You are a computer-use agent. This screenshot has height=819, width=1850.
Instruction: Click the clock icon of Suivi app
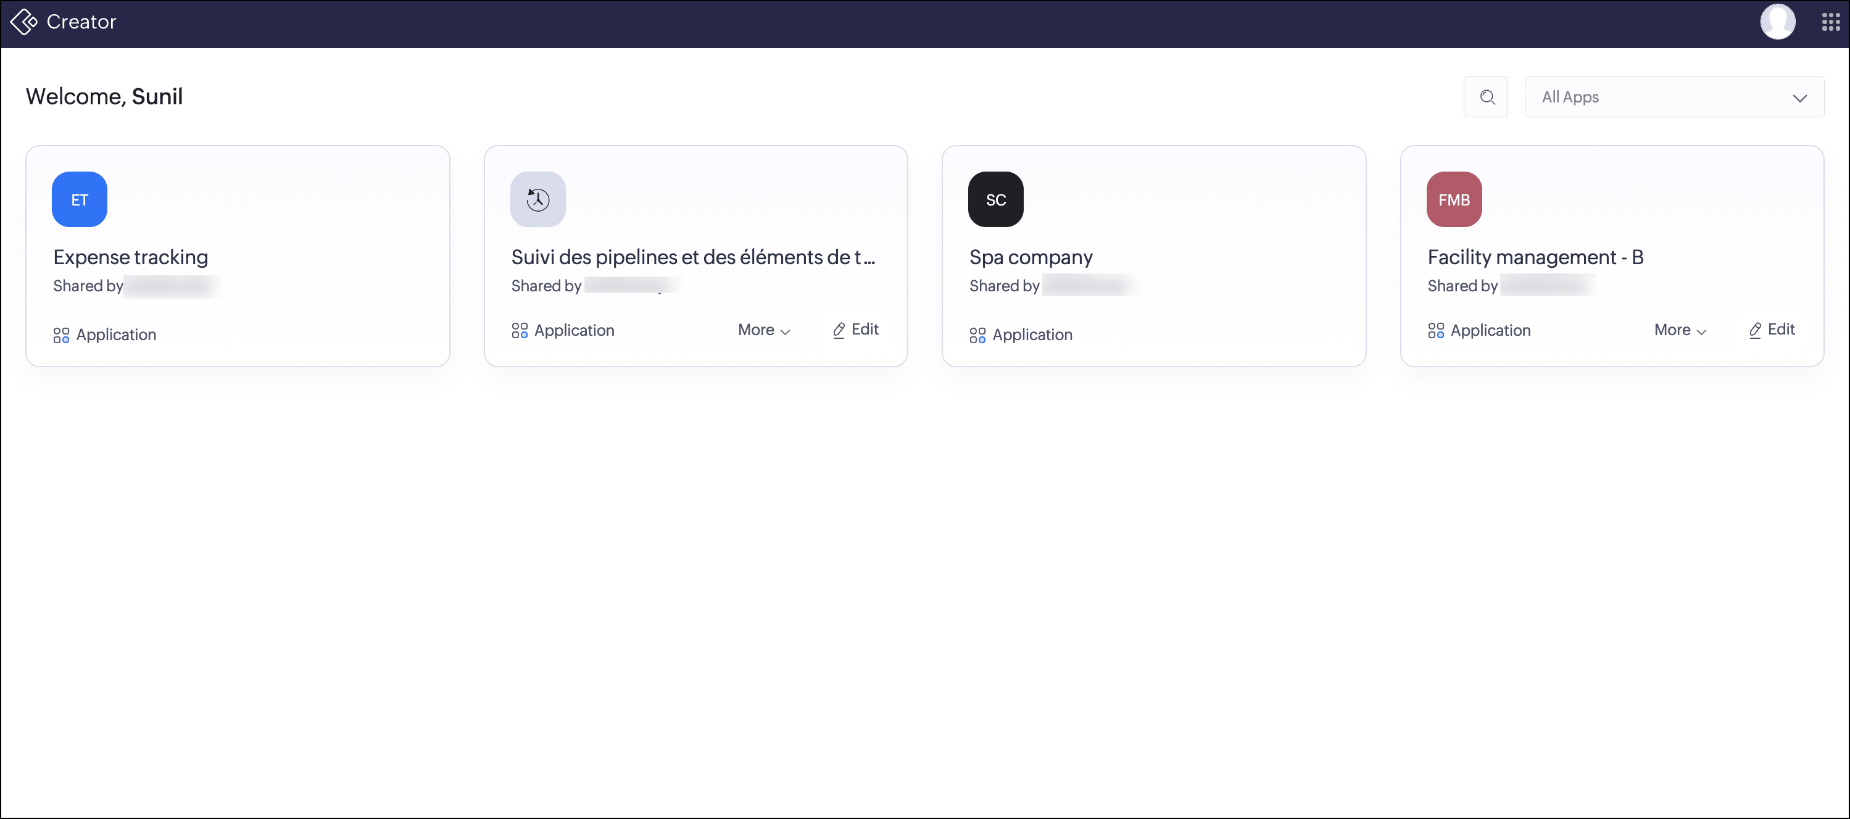click(x=538, y=200)
